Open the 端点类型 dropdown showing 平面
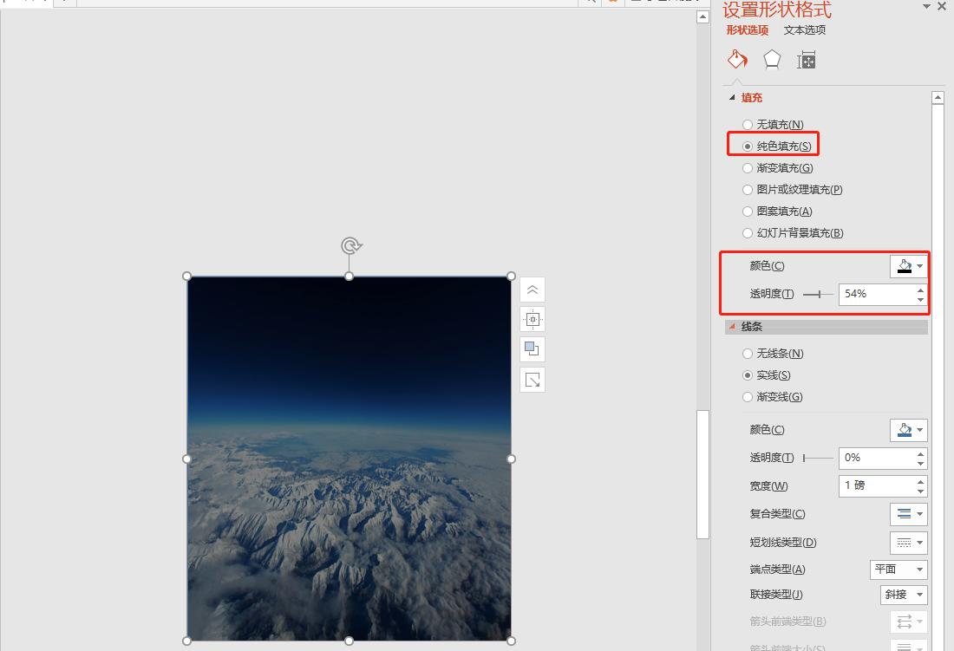 tap(898, 570)
